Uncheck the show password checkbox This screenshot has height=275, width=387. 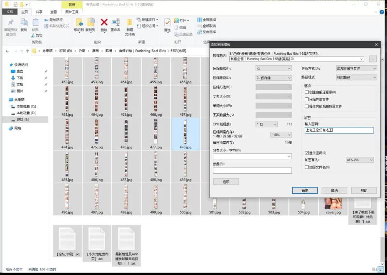306,153
